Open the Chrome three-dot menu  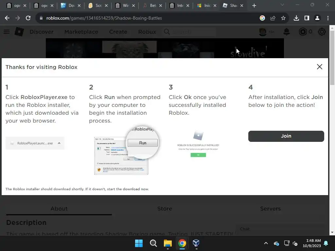point(328,18)
